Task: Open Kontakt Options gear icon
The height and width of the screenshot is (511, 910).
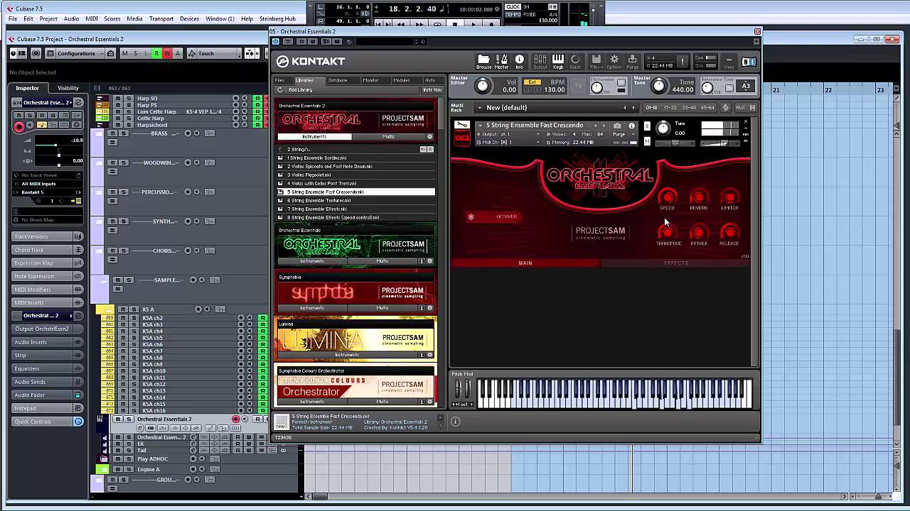Action: 614,61
